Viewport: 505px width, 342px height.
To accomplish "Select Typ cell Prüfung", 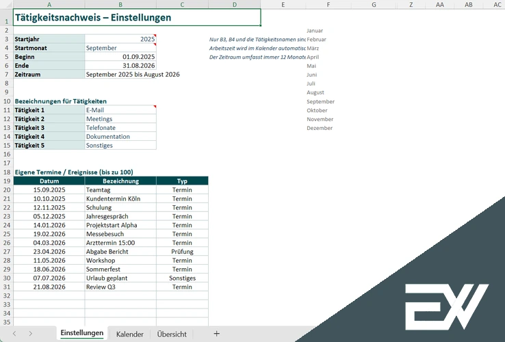I will tap(182, 252).
